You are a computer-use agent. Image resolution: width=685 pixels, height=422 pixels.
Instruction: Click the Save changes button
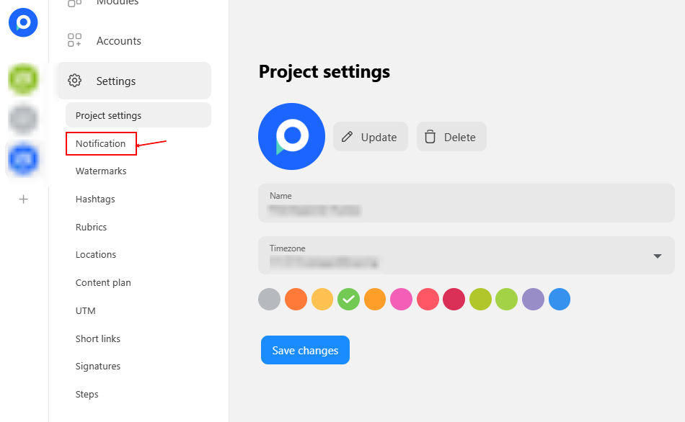point(306,350)
